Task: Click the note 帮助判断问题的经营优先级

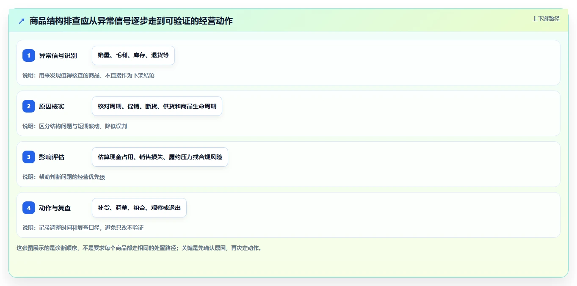Action: point(63,177)
